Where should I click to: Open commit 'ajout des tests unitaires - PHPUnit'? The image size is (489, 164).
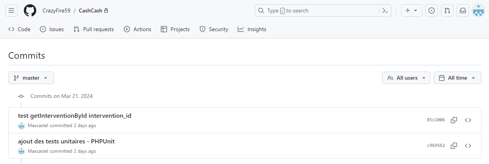[x=66, y=141]
